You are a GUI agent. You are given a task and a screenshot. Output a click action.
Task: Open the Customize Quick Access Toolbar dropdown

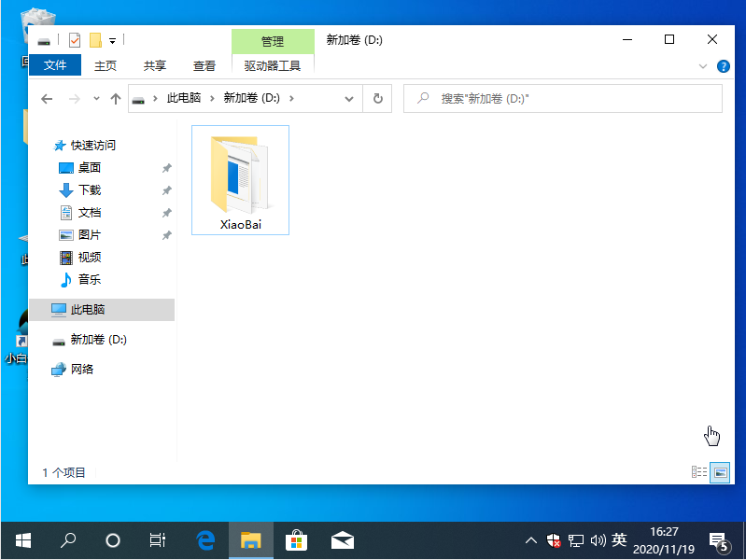tap(112, 40)
